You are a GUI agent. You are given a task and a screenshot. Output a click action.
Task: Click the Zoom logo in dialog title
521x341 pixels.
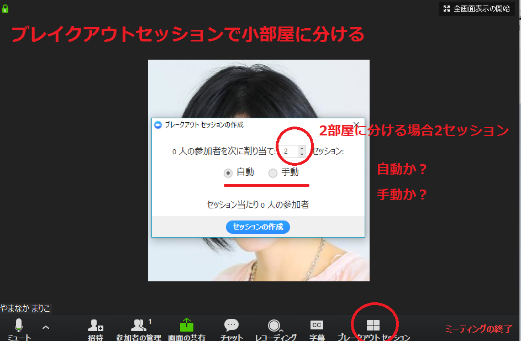click(158, 125)
